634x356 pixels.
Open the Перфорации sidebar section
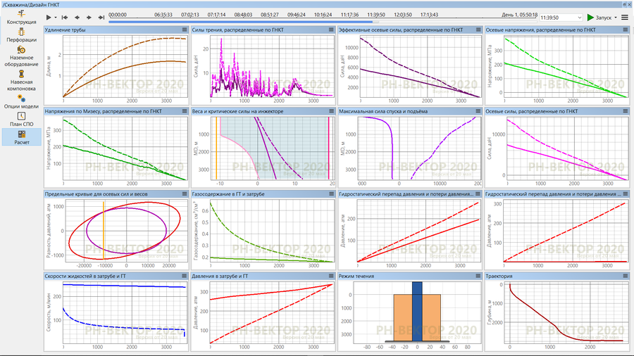coord(22,34)
